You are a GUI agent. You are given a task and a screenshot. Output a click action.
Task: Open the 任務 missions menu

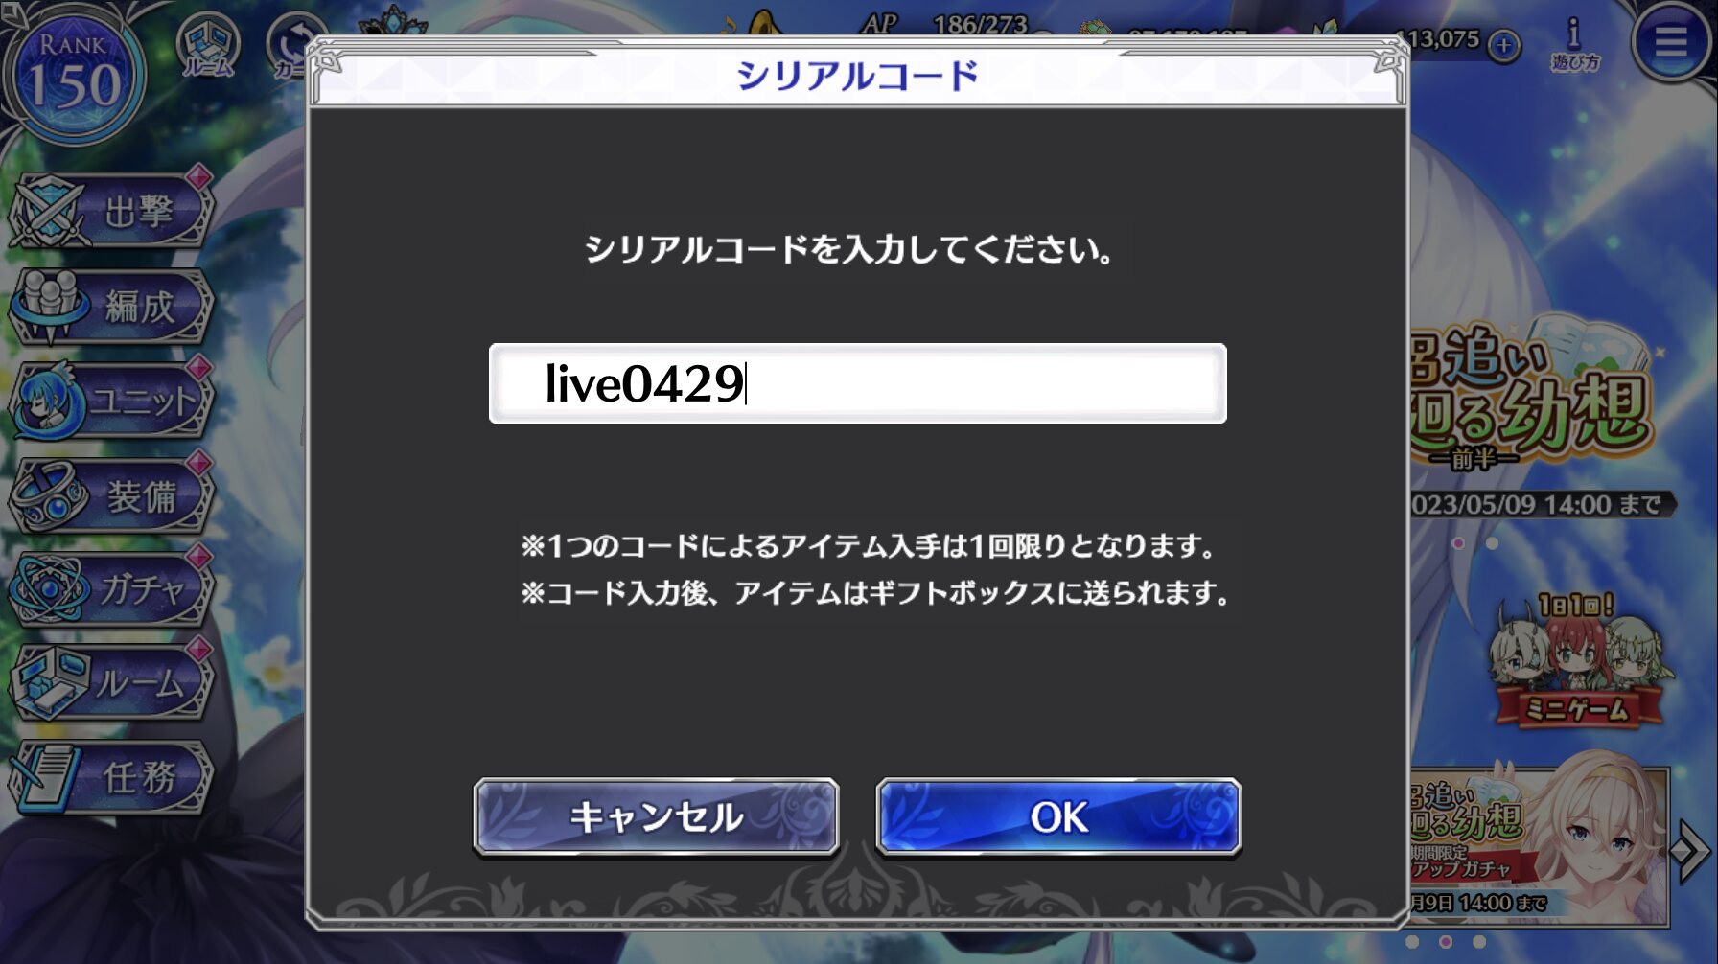click(x=110, y=777)
